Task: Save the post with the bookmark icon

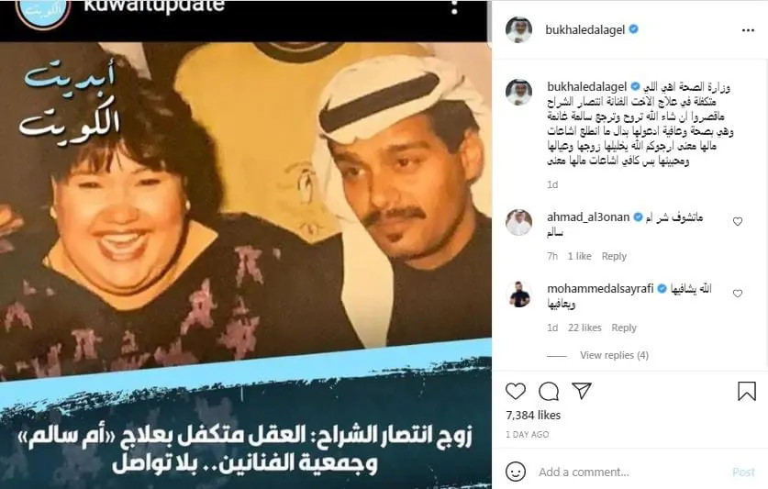Action: click(747, 391)
